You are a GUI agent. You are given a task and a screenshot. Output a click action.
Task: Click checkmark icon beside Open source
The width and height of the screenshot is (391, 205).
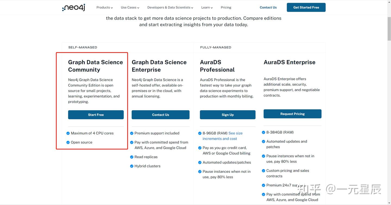point(68,142)
